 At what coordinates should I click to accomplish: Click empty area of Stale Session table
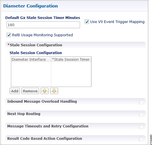[x=51, y=74]
